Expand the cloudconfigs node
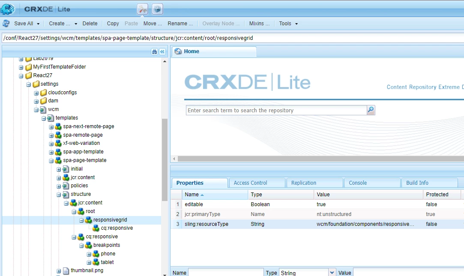The width and height of the screenshot is (464, 276). pos(36,93)
